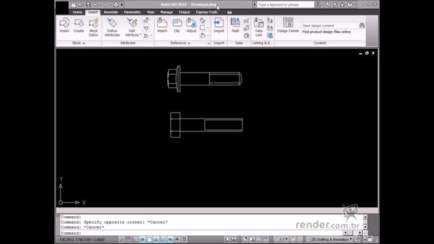Click New drawing icon in Quick Access toolbar
Image resolution: width=434 pixels, height=244 pixels.
tap(73, 5)
